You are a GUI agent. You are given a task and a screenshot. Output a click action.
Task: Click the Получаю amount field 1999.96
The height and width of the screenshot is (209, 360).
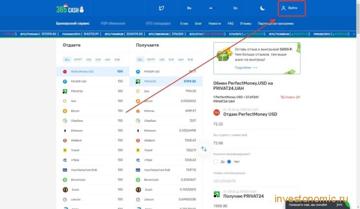pyautogui.click(x=256, y=206)
